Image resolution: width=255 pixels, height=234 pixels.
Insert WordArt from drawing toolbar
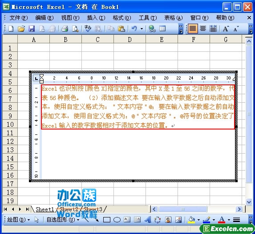148,220
